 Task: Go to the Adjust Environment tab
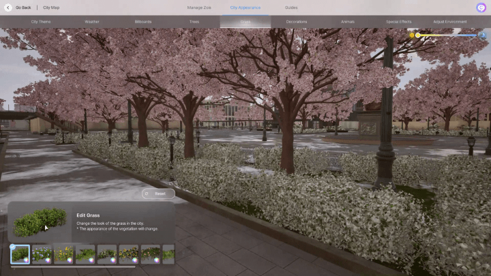tap(450, 22)
